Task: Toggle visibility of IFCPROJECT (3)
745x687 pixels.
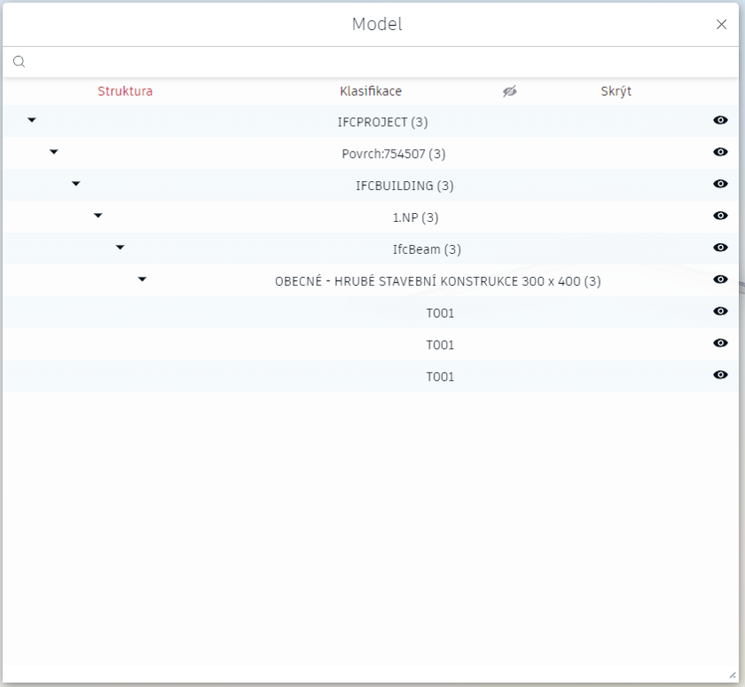Action: pos(720,121)
